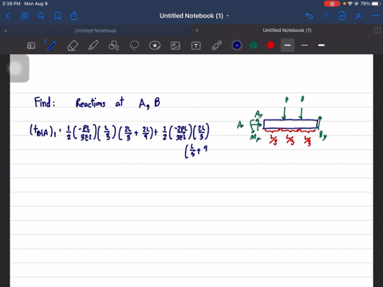The image size is (383, 287).
Task: Add a new page
Action: coord(342,16)
